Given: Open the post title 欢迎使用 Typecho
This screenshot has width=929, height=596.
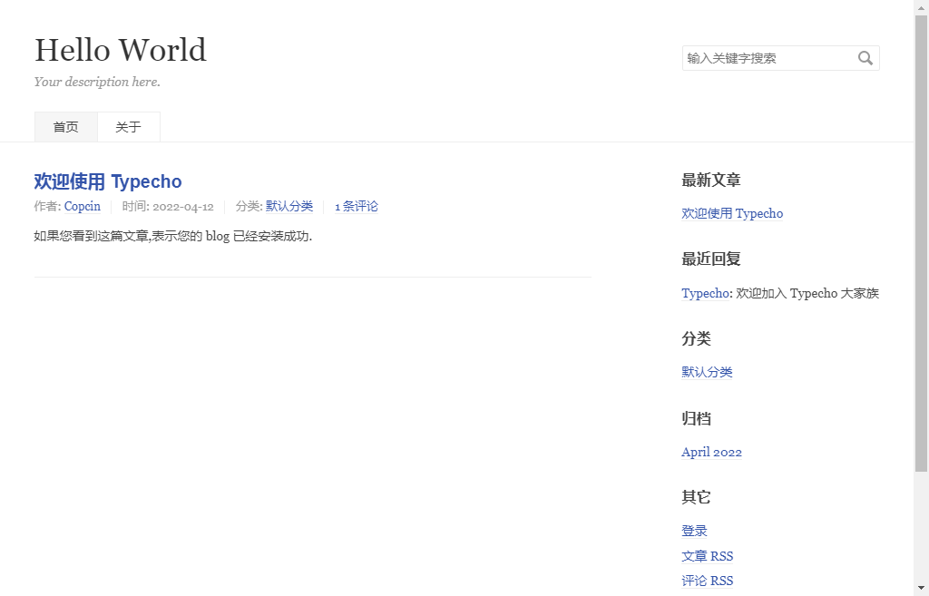Looking at the screenshot, I should (x=108, y=181).
